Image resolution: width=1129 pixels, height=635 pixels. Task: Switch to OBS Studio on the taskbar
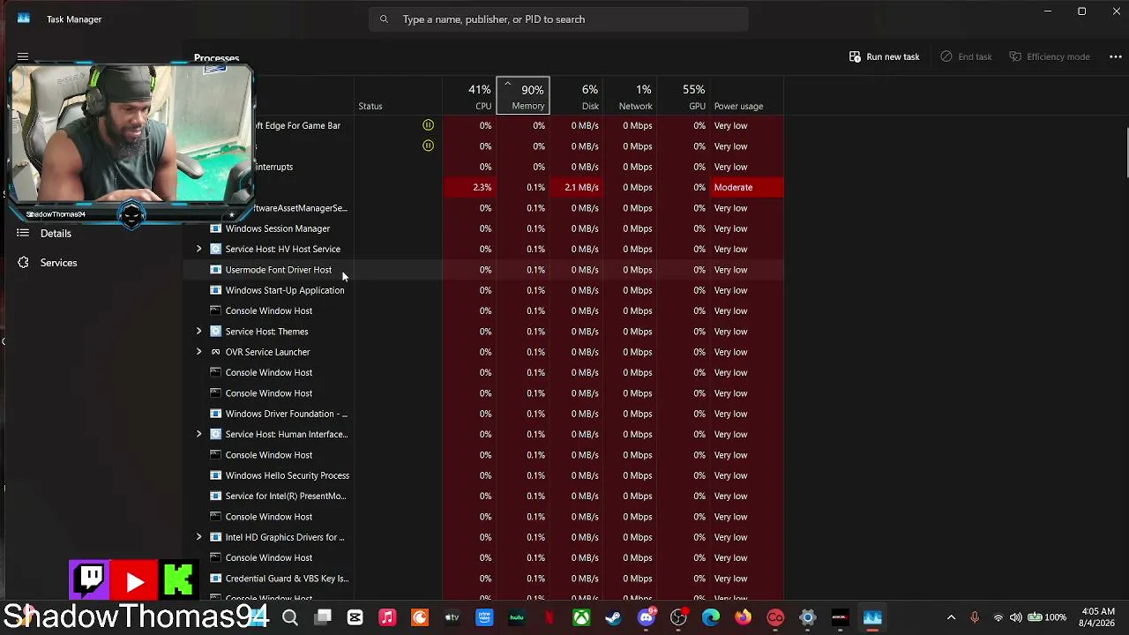tap(678, 617)
